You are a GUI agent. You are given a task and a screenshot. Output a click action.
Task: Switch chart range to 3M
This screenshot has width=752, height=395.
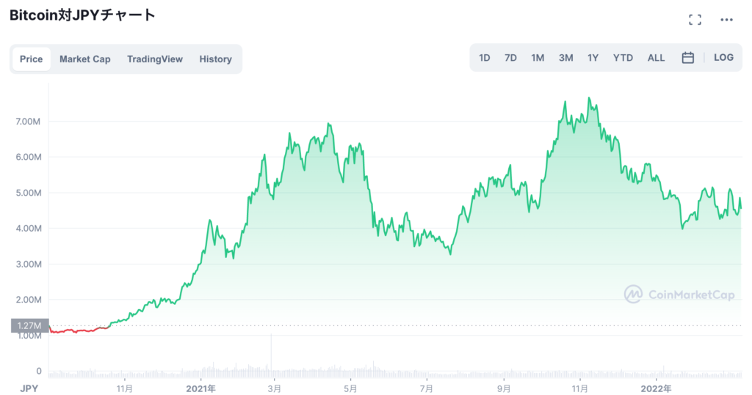(x=565, y=58)
